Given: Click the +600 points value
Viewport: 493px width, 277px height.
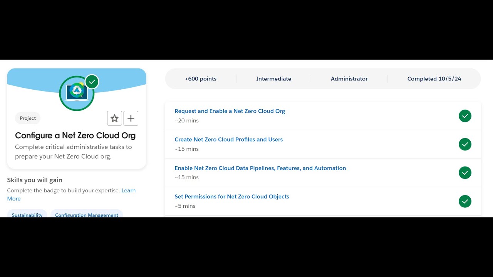Looking at the screenshot, I should [x=201, y=79].
